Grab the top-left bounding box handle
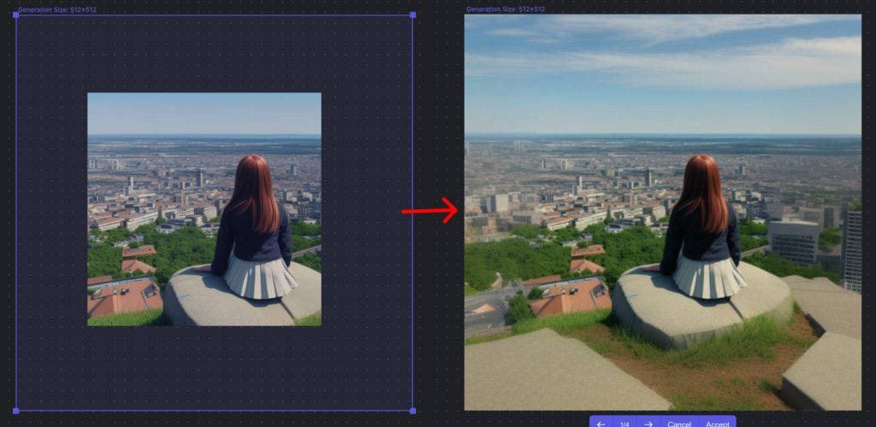The height and width of the screenshot is (427, 876). (16, 15)
